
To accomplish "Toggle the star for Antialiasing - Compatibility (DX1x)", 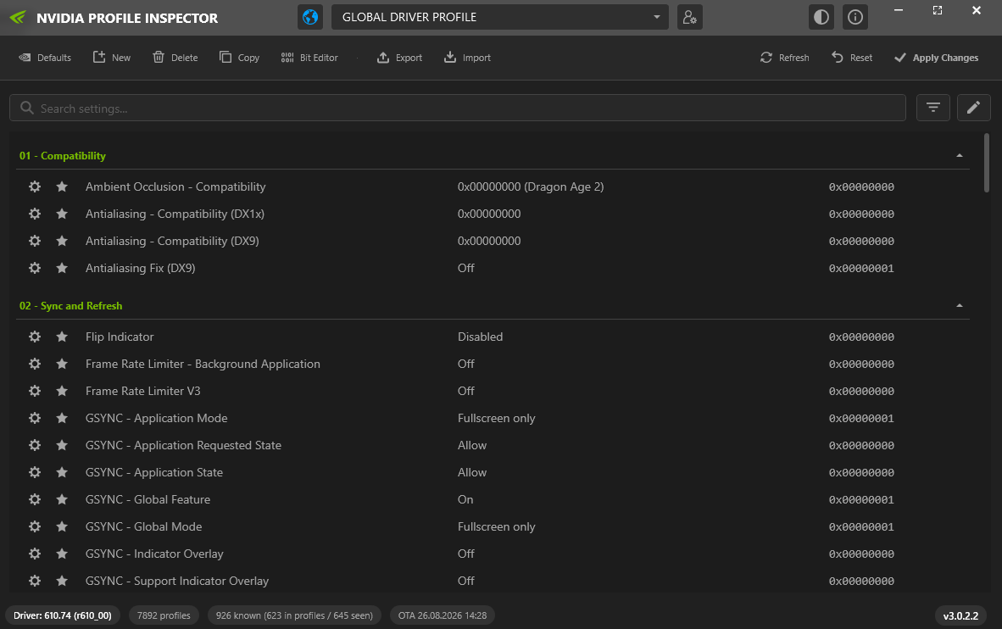I will 62,214.
